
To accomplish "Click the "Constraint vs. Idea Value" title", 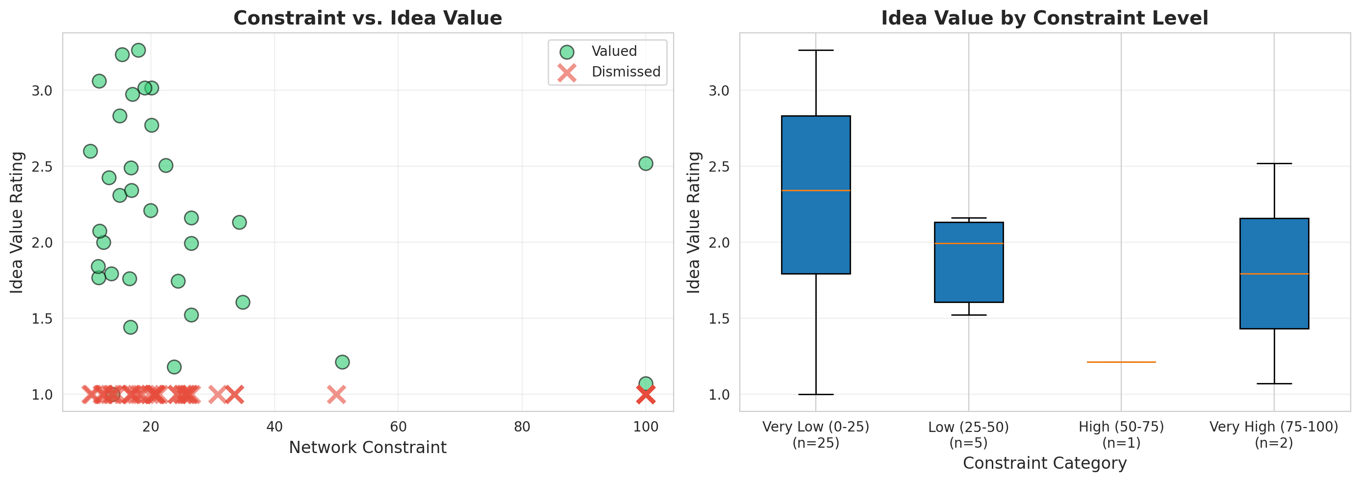I will point(367,19).
